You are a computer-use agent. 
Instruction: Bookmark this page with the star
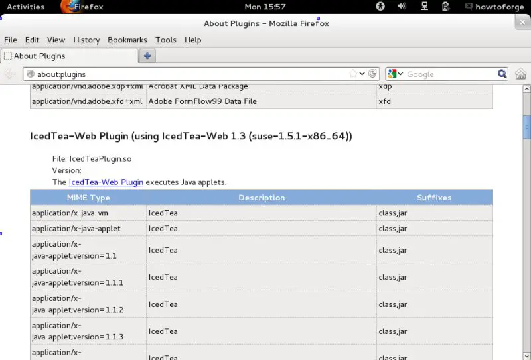tap(353, 74)
